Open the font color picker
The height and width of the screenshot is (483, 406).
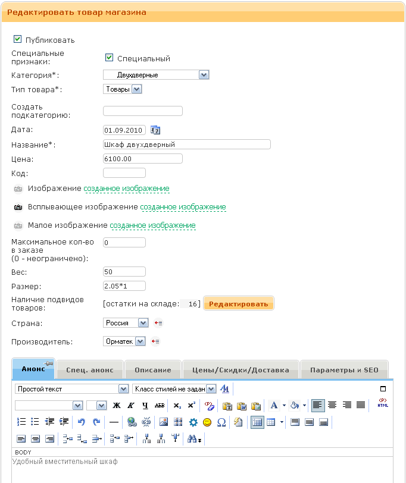tap(274, 406)
